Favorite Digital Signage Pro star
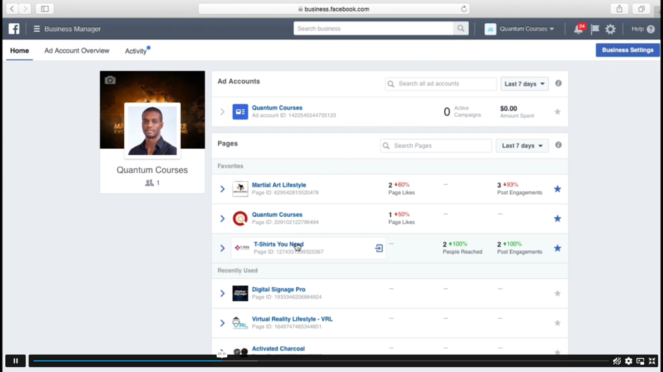Image resolution: width=663 pixels, height=372 pixels. pos(557,293)
